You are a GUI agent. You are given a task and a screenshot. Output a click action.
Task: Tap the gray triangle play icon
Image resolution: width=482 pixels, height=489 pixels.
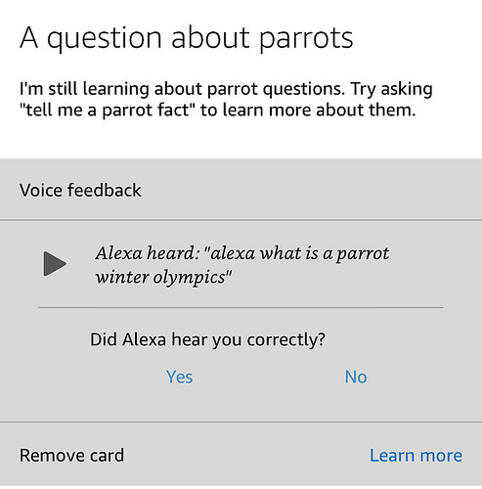[x=55, y=263]
